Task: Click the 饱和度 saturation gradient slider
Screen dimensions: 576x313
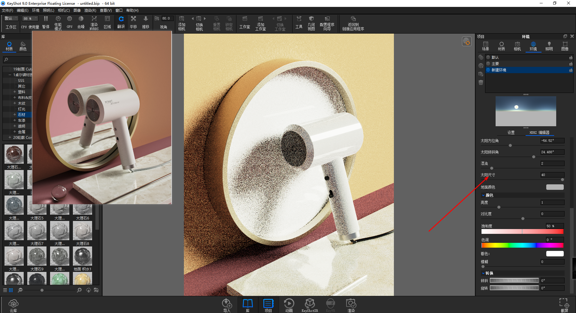Action: (522, 231)
